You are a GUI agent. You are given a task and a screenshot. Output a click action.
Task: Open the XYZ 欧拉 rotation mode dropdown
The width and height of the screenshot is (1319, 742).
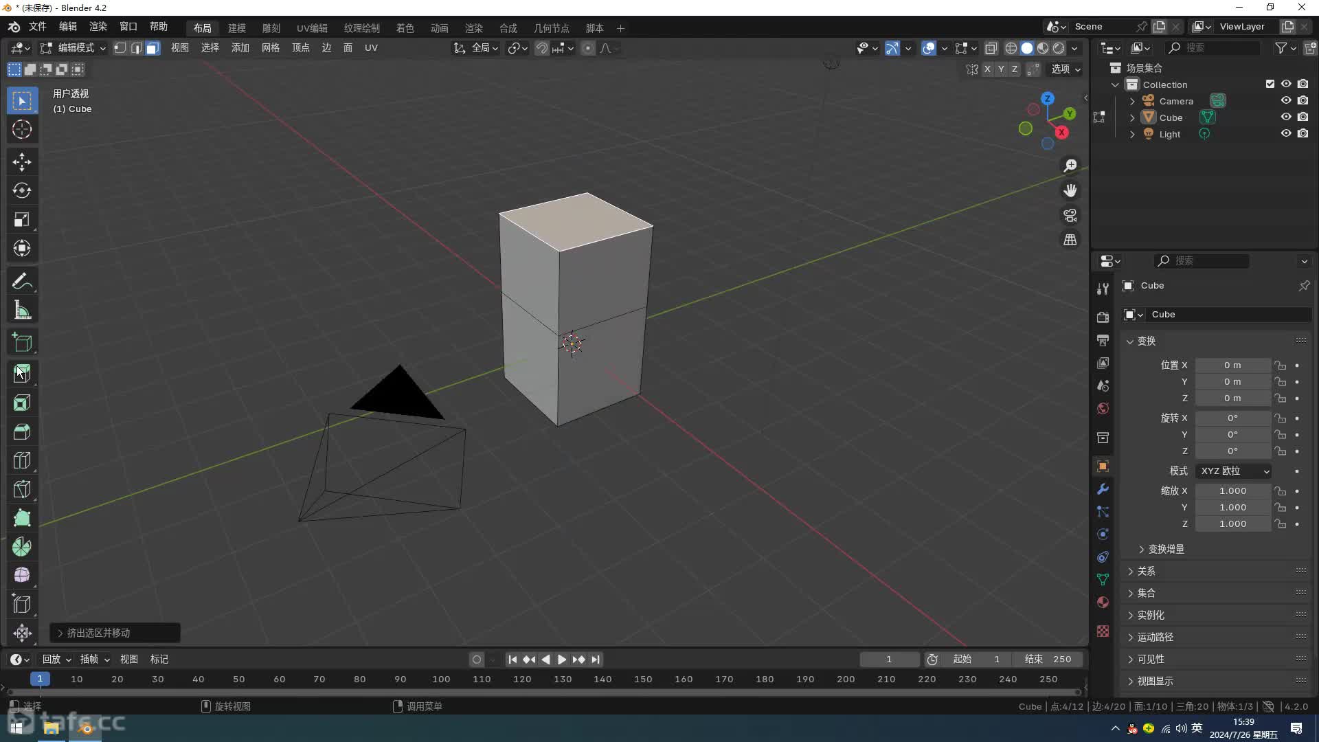point(1234,471)
